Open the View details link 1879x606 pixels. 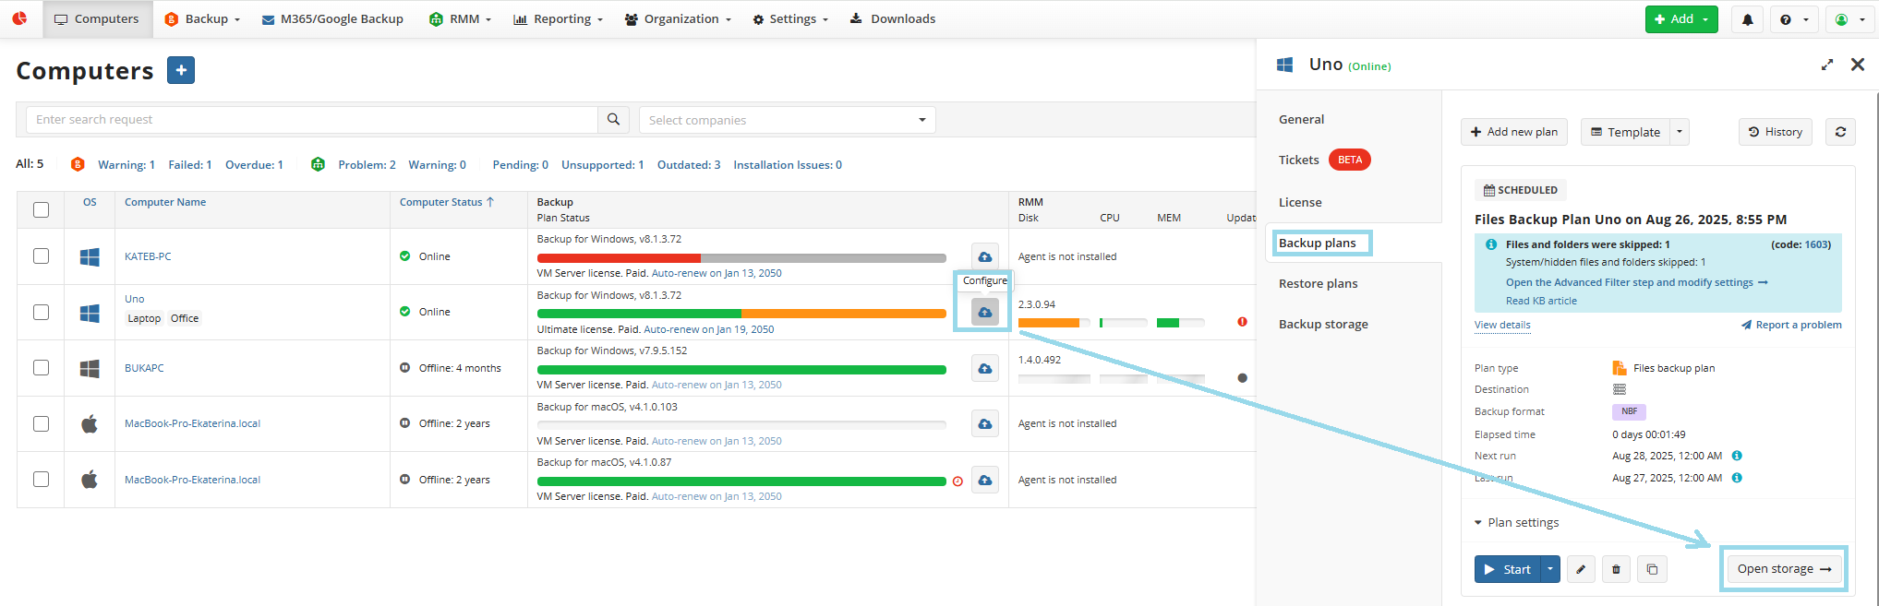(1502, 325)
